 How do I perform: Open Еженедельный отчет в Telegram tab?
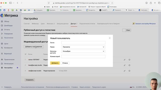(x=108, y=23)
